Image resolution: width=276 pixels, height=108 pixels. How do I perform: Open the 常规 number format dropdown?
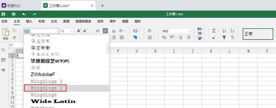189,31
